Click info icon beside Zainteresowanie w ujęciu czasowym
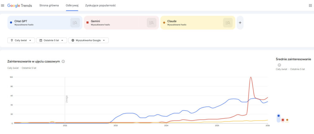314x134 pixels. pyautogui.click(x=63, y=61)
